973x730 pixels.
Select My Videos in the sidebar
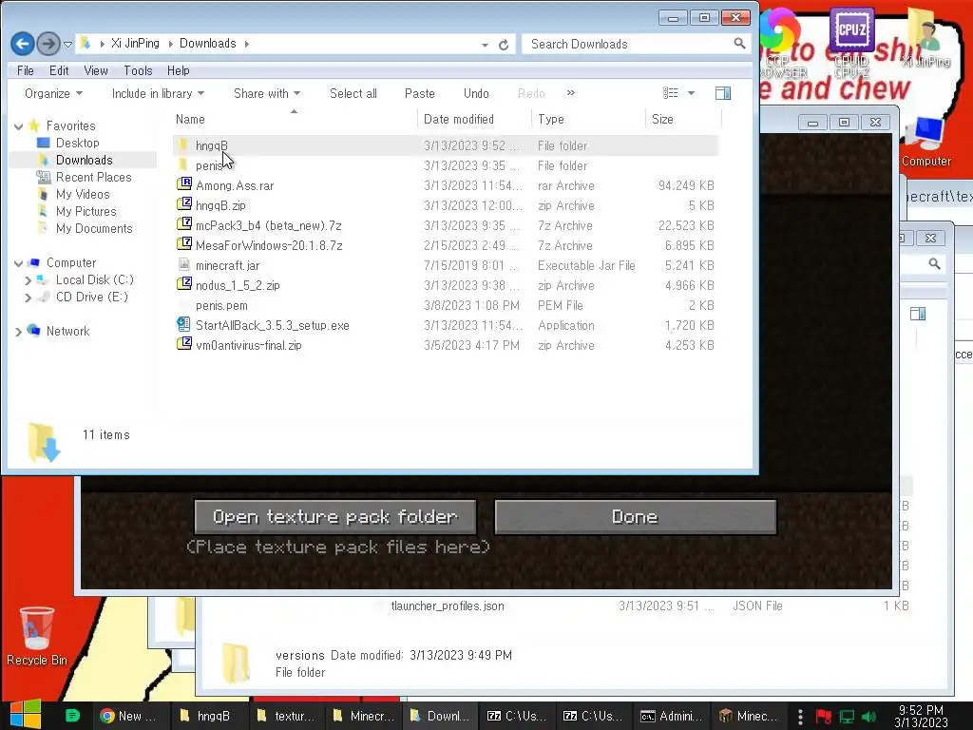pos(83,194)
